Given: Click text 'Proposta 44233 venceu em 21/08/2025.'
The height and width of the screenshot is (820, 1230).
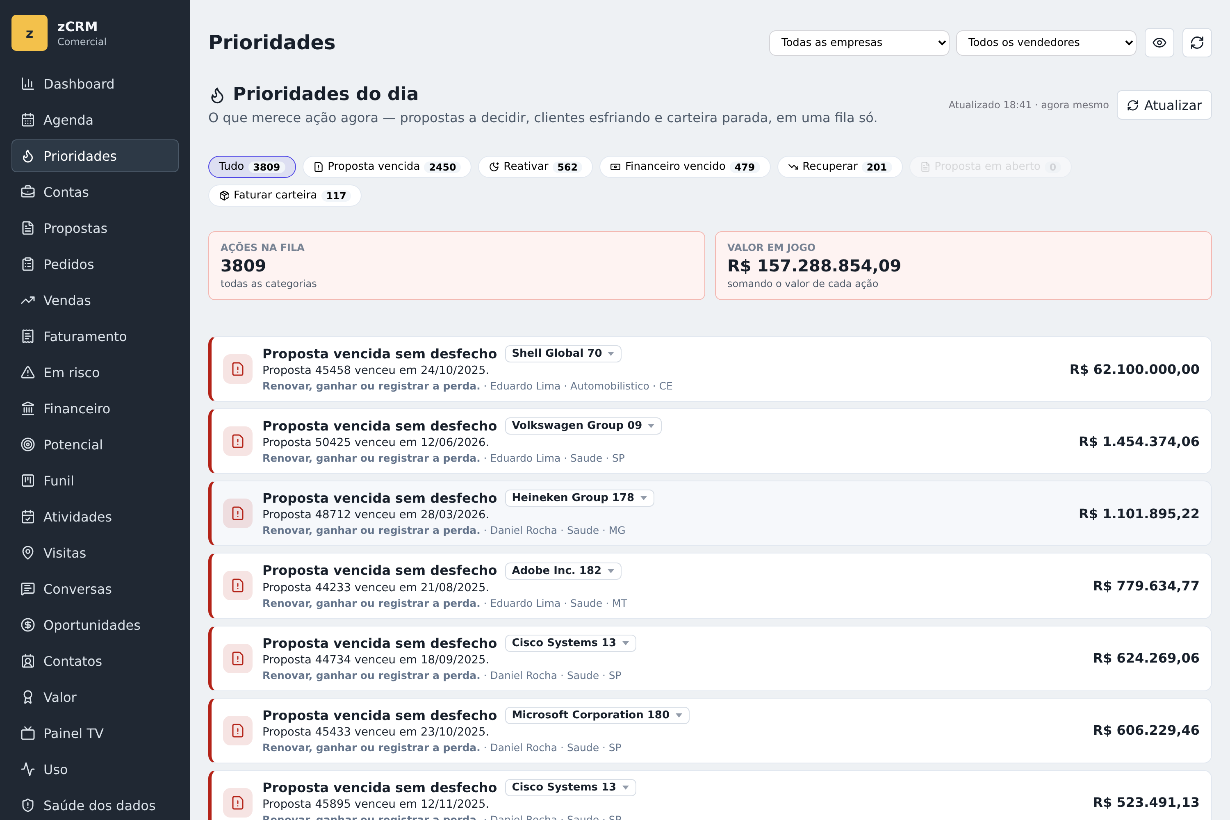Looking at the screenshot, I should tap(376, 587).
